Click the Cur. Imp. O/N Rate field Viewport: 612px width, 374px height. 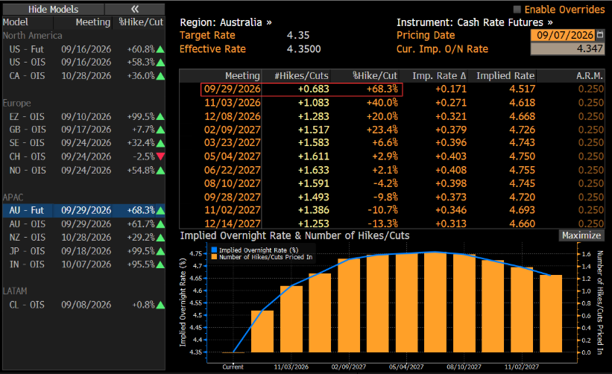(x=567, y=48)
